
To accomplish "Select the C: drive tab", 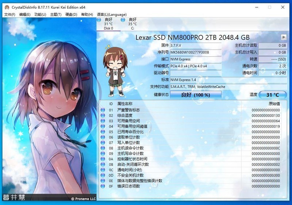I will coord(132,24).
